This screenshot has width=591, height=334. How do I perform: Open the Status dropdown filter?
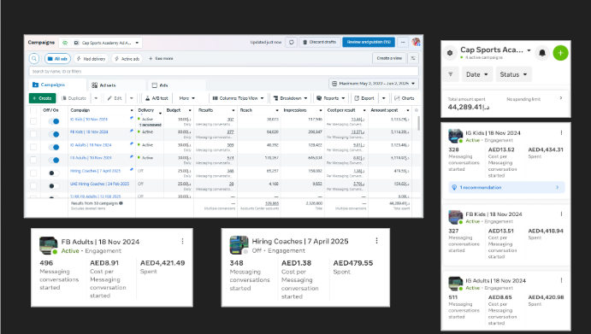tap(513, 74)
